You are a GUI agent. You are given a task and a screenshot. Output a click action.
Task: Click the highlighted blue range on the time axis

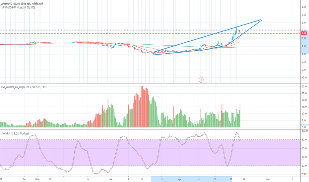(191, 179)
